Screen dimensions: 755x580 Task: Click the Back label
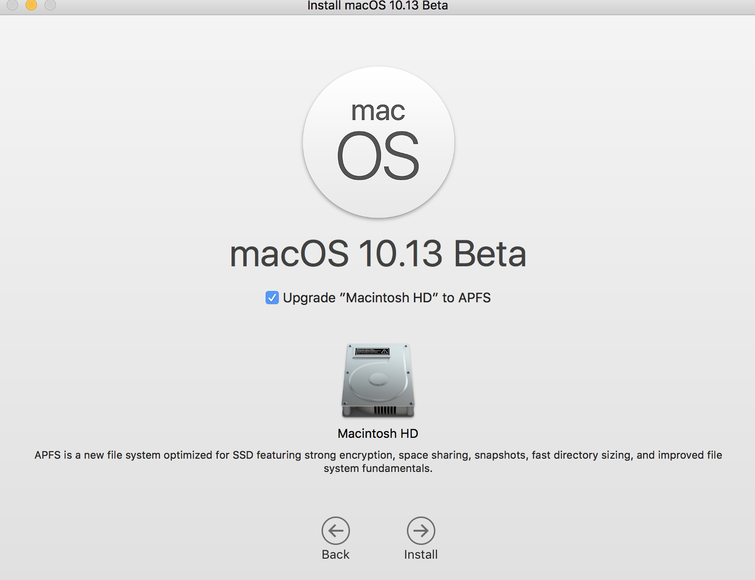(x=335, y=554)
